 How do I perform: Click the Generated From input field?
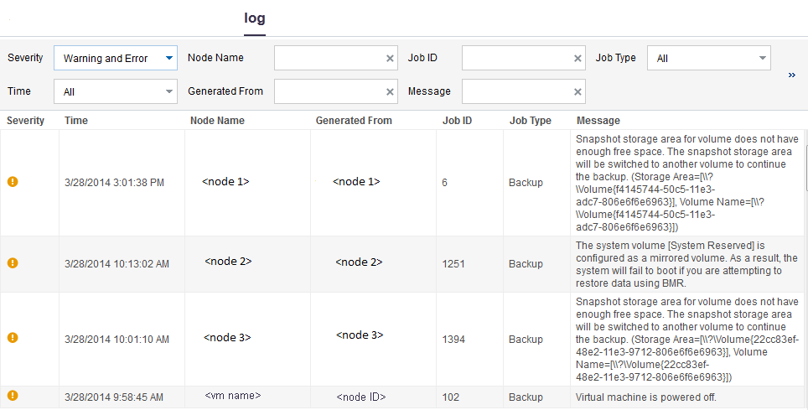click(329, 91)
